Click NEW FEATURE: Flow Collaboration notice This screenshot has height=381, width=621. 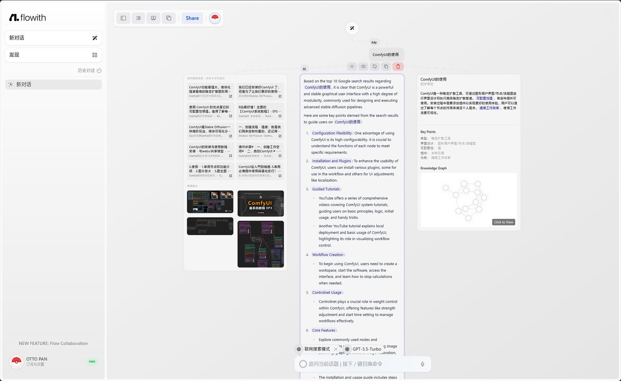[53, 343]
